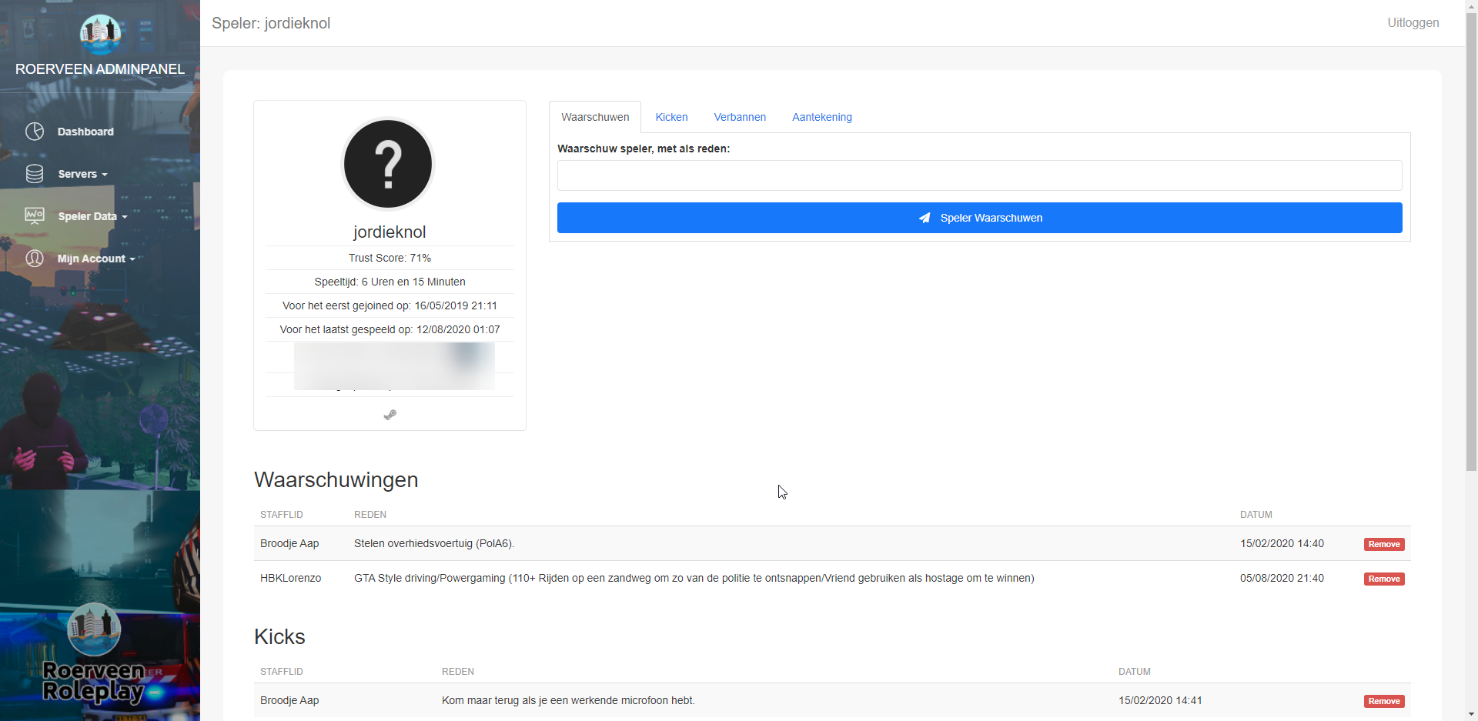Click the Mijn Account user icon
The width and height of the screenshot is (1478, 721).
(x=35, y=259)
